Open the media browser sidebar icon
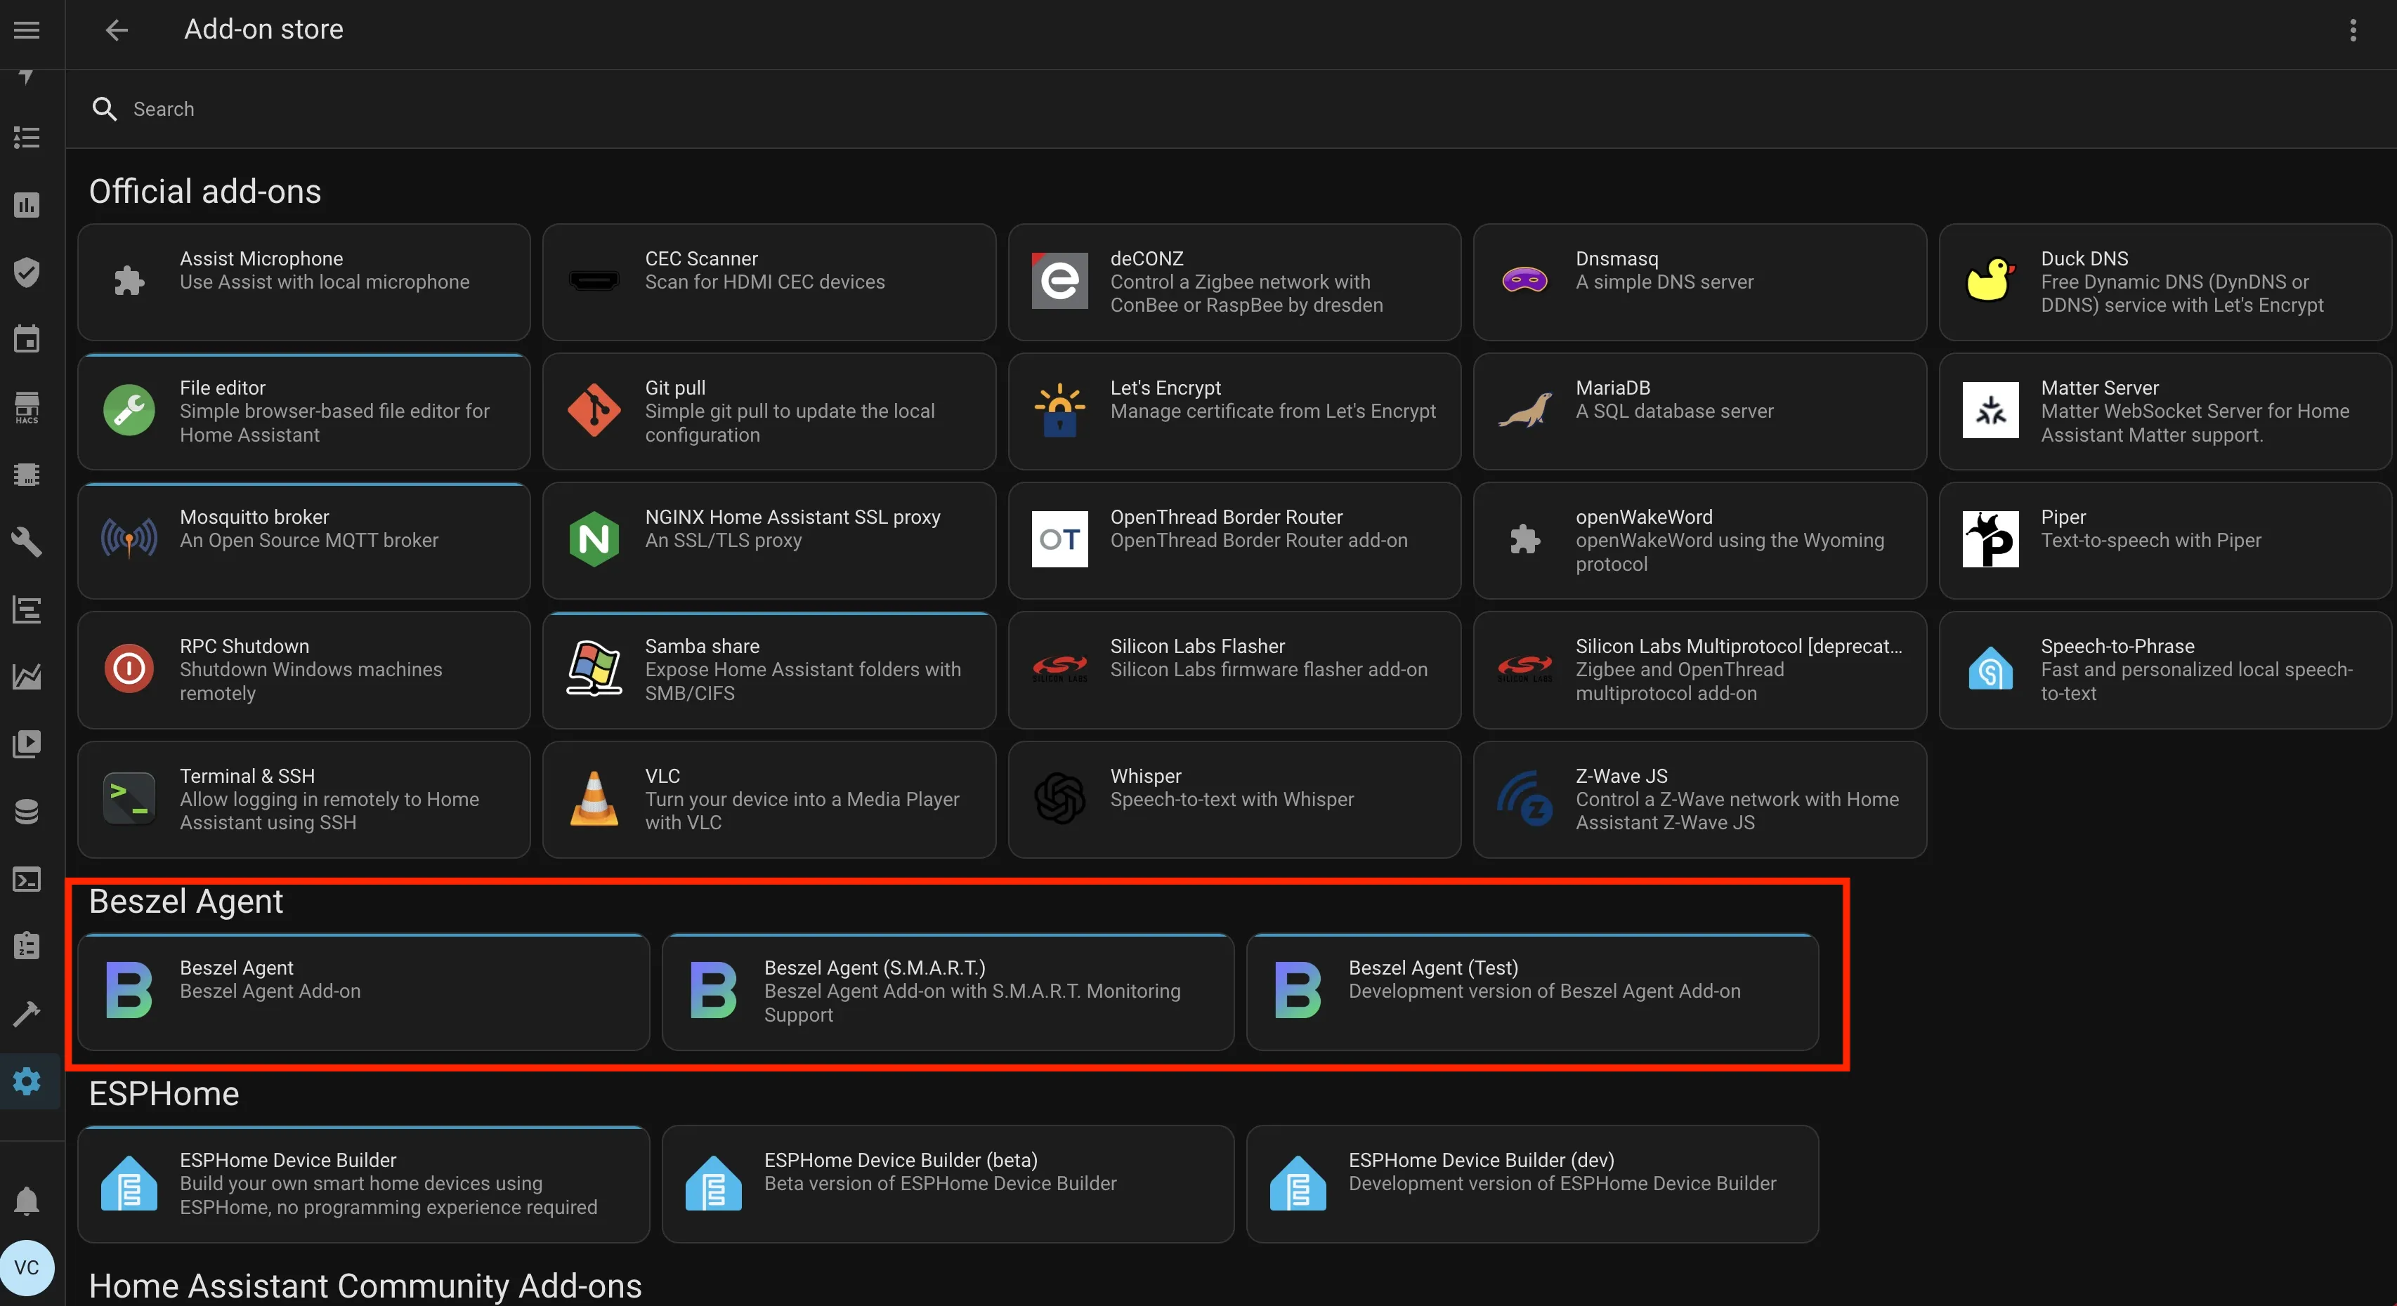This screenshot has height=1306, width=2397. point(27,744)
